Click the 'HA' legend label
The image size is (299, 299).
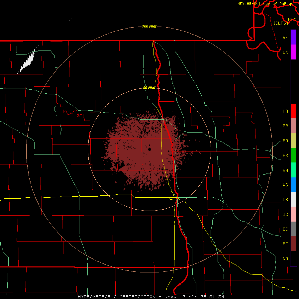[285, 111]
